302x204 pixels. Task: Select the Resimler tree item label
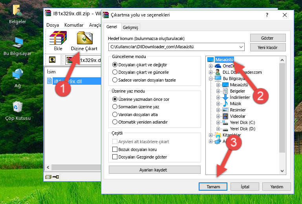tap(238, 110)
